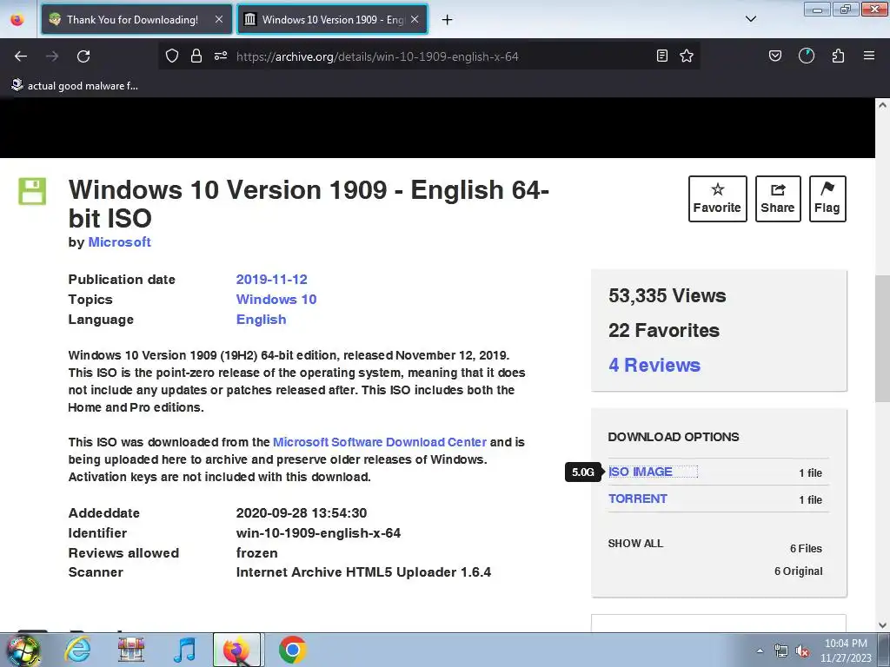Viewport: 890px width, 667px height.
Task: Bookmark this page with the star icon
Action: pos(687,56)
